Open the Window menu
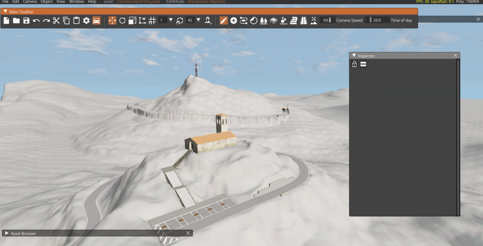 [76, 2]
